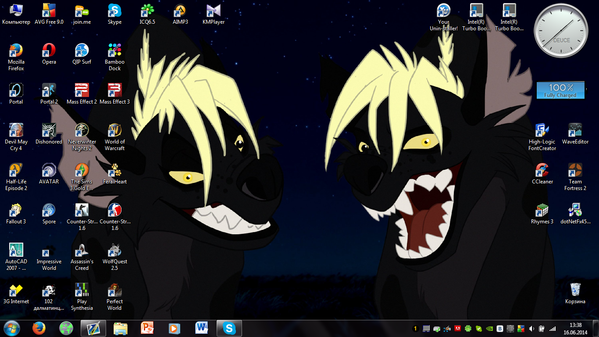Click the Rhymes 3 Rubik's cube icon

[542, 214]
